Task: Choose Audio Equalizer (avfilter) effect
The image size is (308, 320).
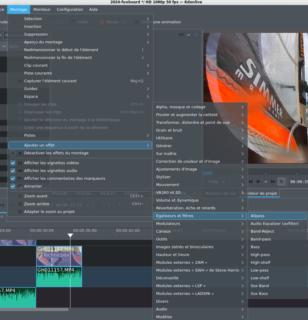Action: tap(277, 223)
